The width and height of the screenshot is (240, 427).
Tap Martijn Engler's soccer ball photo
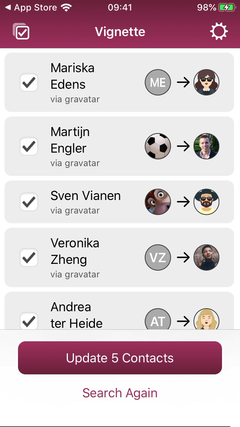pyautogui.click(x=158, y=146)
